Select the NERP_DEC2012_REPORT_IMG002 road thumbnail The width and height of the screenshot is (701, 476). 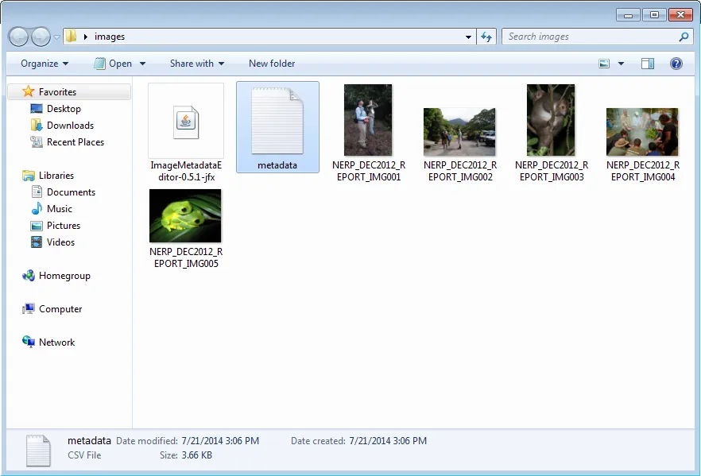point(459,132)
